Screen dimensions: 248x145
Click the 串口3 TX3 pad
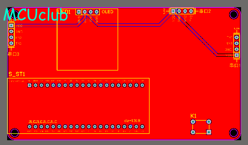(x=11, y=43)
